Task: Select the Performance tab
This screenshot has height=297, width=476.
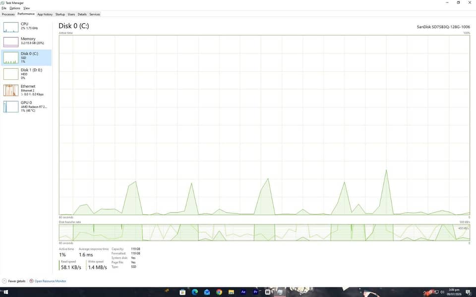Action: point(26,14)
